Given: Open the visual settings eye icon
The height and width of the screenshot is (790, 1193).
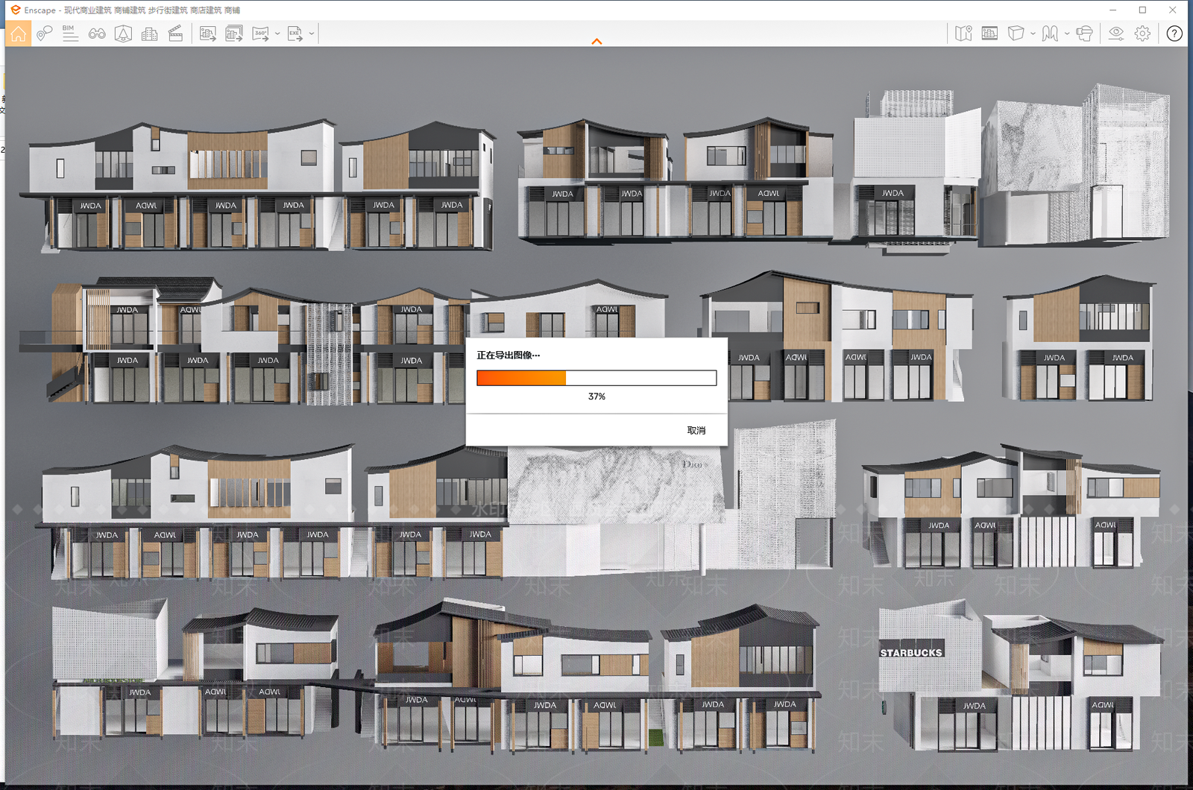Looking at the screenshot, I should point(1116,34).
